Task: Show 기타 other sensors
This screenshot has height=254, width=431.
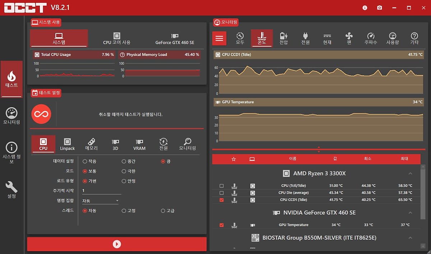Action: (x=414, y=38)
